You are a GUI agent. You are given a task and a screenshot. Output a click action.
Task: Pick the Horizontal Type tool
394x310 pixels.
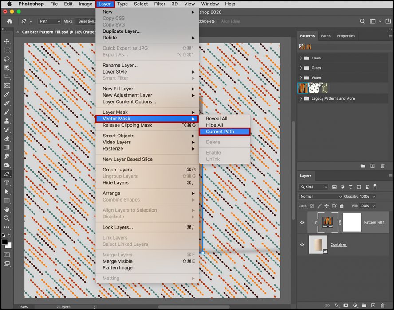7,183
